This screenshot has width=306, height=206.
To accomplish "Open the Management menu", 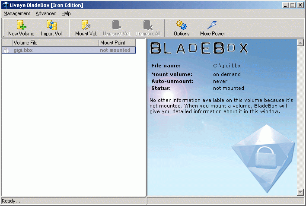I will [17, 14].
